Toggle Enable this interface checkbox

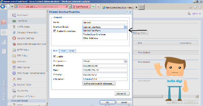click(55, 31)
